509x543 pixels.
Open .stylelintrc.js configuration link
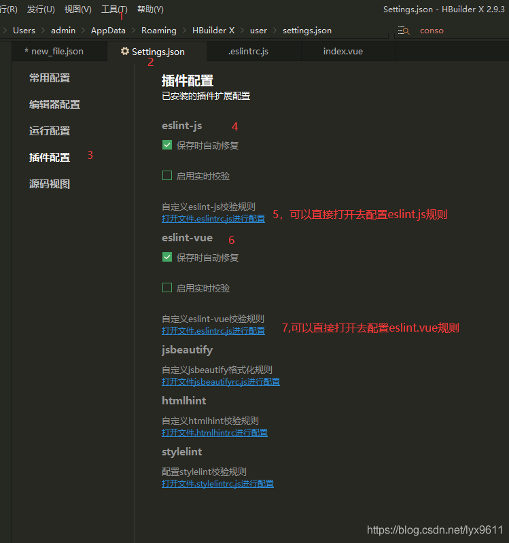(x=217, y=484)
